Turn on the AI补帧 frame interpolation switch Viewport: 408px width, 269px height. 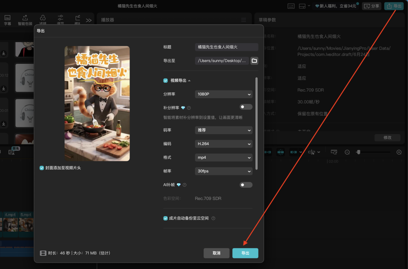pyautogui.click(x=246, y=185)
